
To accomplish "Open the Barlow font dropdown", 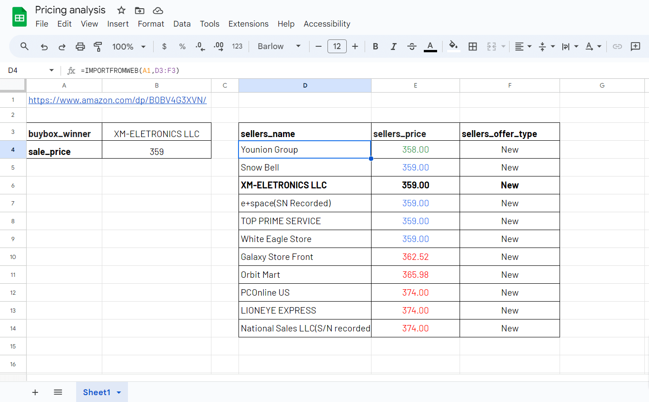I will (x=279, y=46).
